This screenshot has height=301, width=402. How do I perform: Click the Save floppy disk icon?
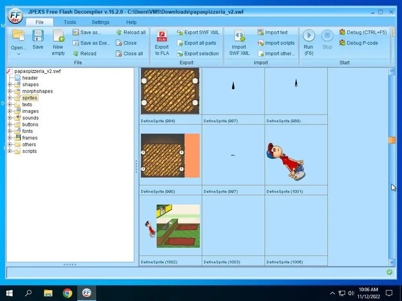[x=38, y=35]
